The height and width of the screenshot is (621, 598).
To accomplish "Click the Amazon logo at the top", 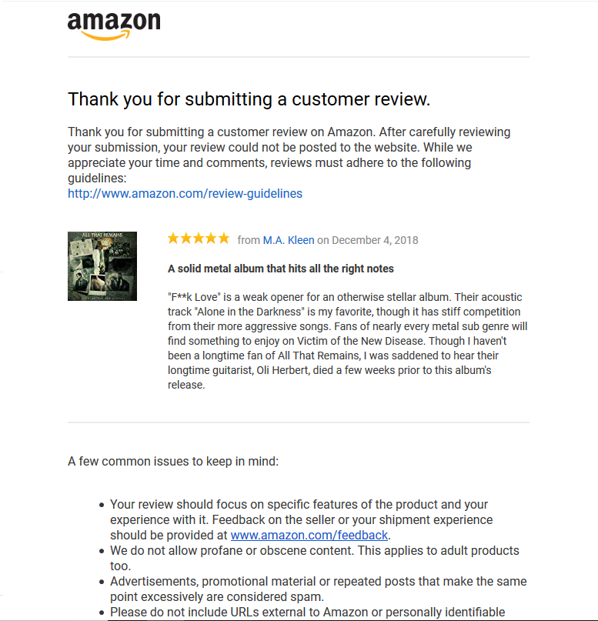I will (114, 23).
